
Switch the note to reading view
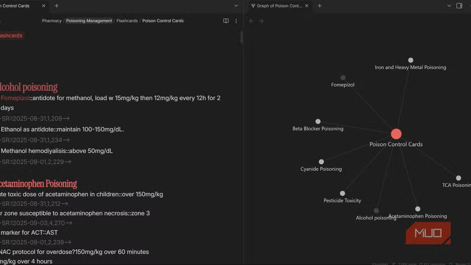[x=226, y=21]
